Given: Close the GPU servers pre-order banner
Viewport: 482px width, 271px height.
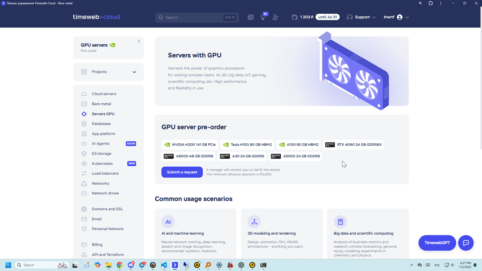Looking at the screenshot, I should pos(139,41).
